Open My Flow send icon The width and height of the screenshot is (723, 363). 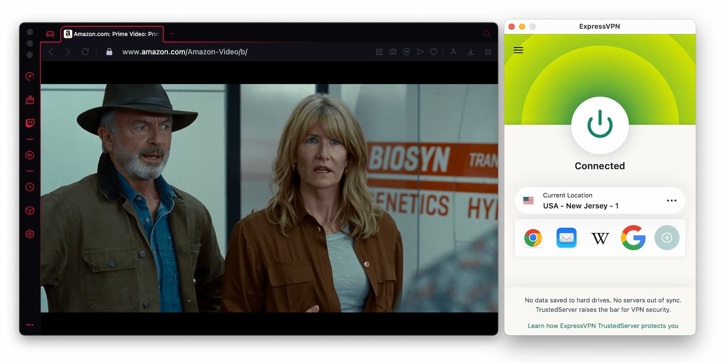420,52
